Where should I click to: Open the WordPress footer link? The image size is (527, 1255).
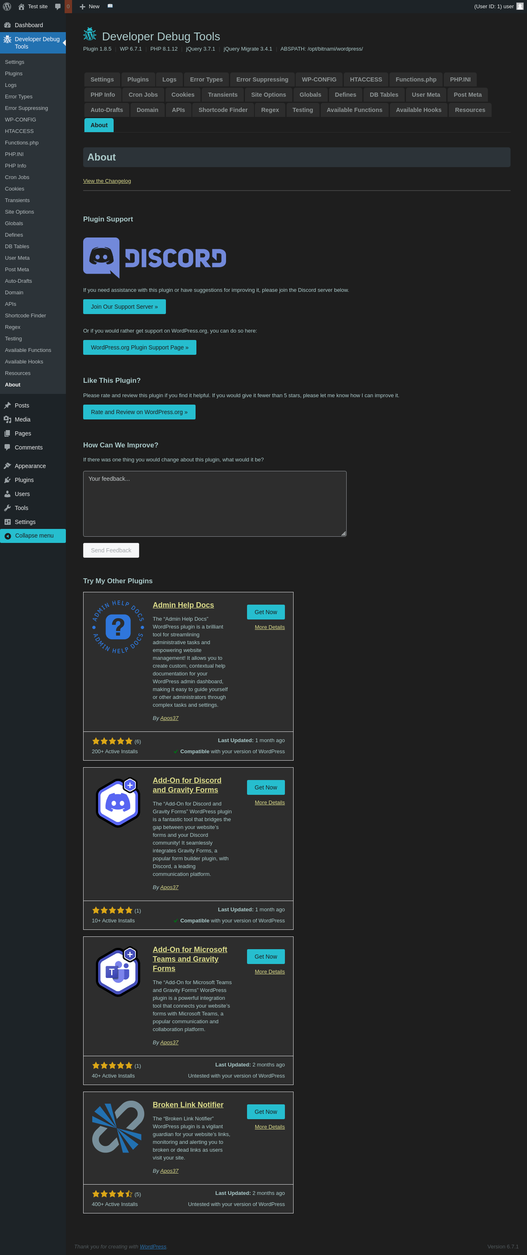point(153,1247)
